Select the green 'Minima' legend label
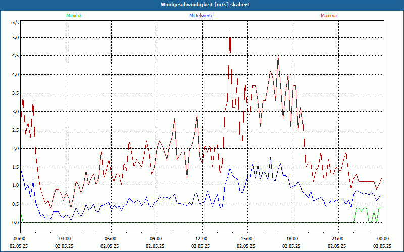 pos(74,16)
